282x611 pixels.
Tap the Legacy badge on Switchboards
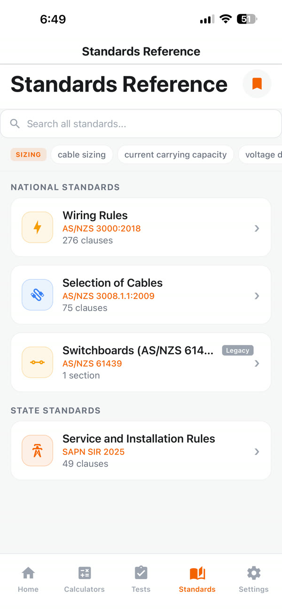[237, 350]
